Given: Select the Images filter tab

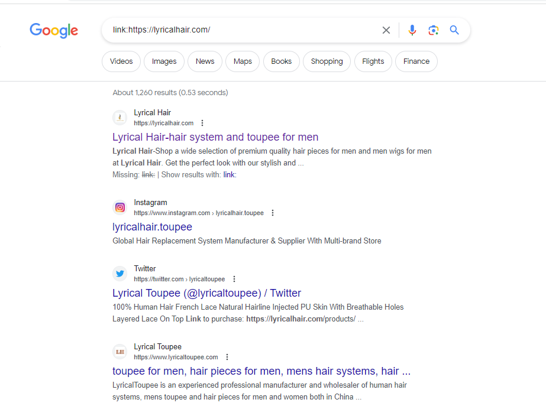Looking at the screenshot, I should (164, 61).
